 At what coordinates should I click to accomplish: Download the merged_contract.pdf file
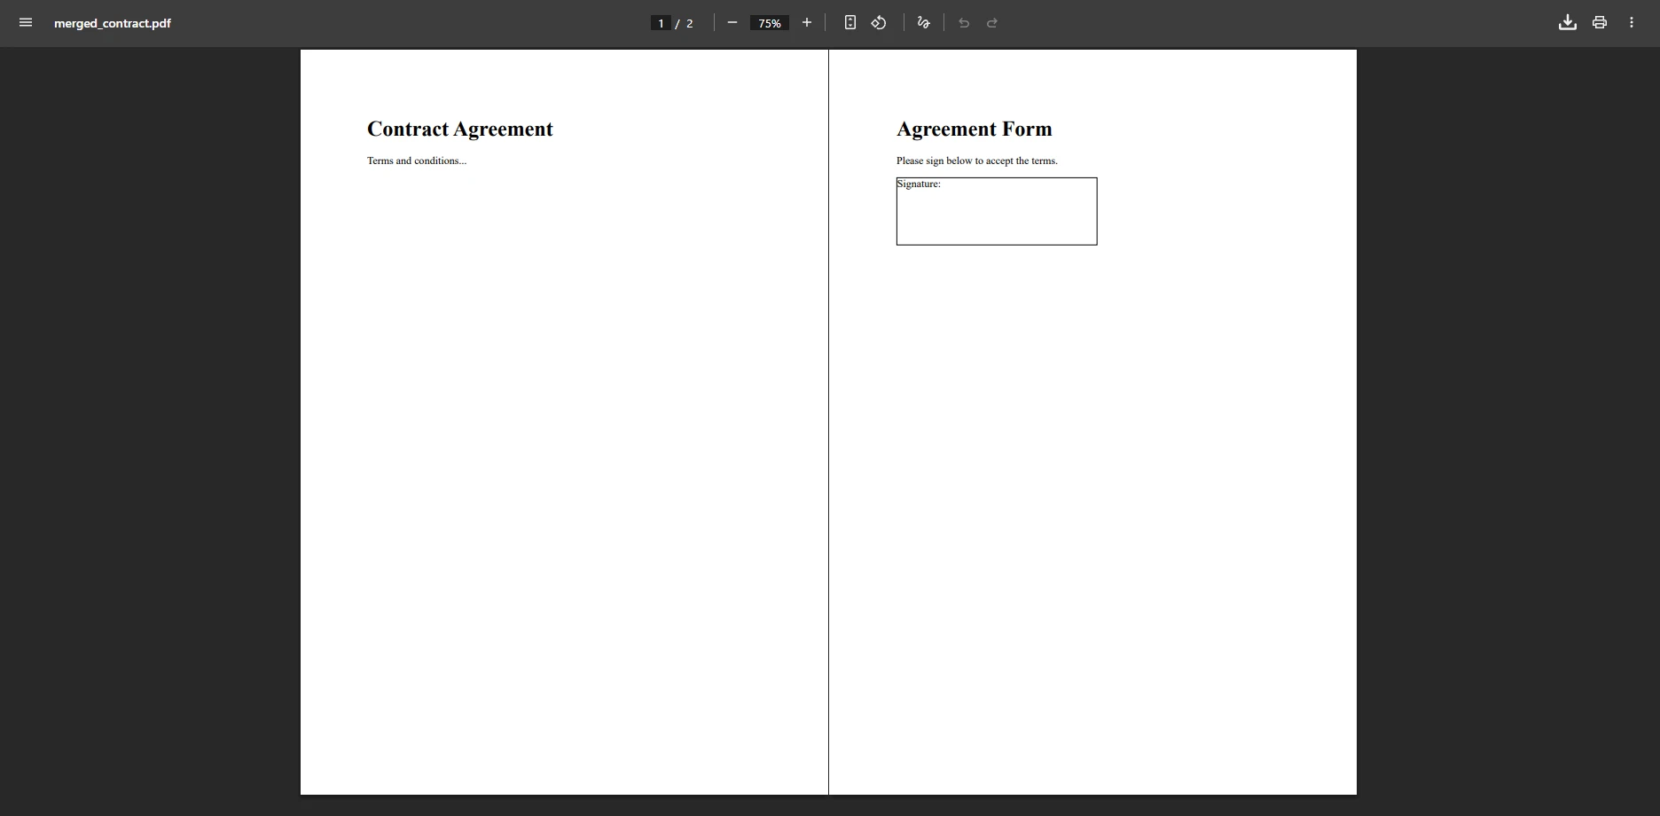(x=1567, y=22)
